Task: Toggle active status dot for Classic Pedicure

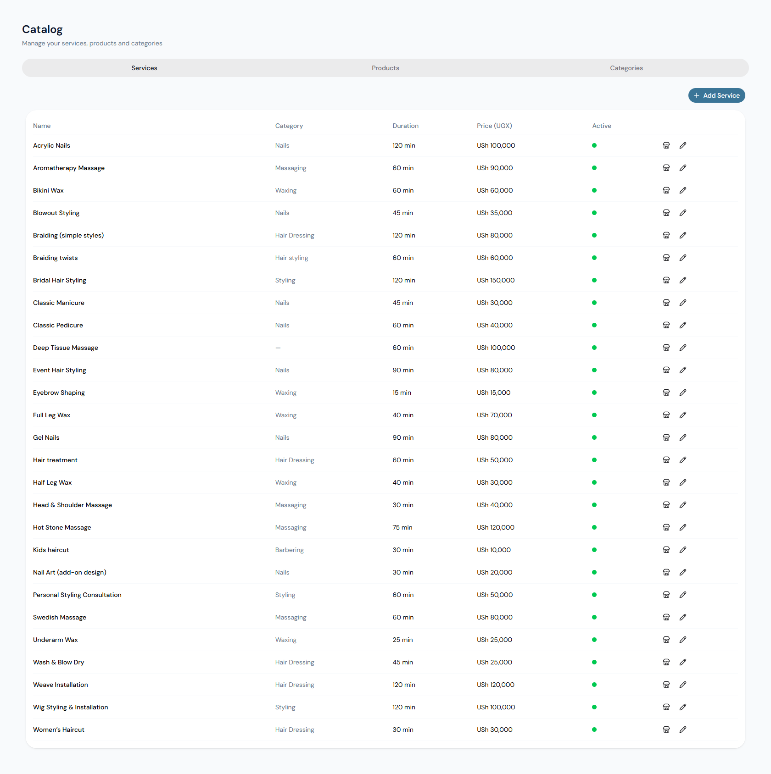Action: point(594,325)
